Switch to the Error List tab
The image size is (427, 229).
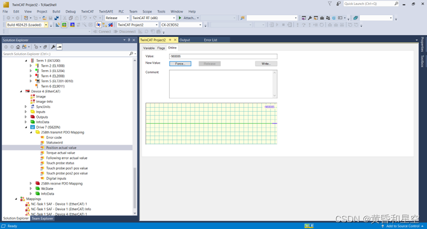point(210,40)
